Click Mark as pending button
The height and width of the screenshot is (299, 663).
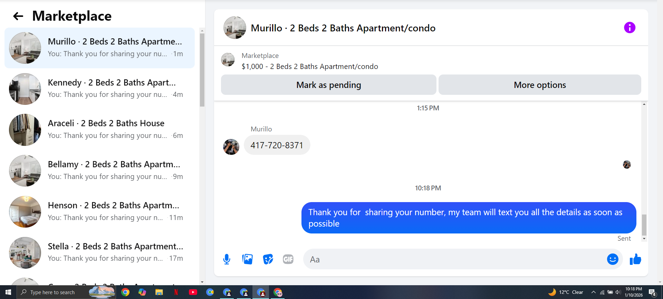click(328, 85)
